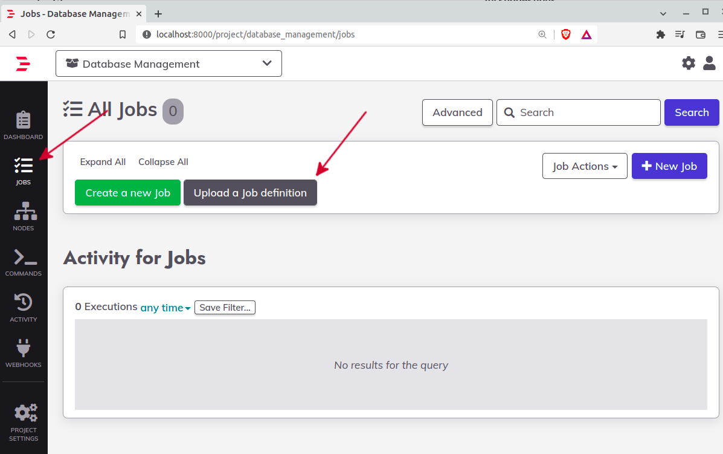Image resolution: width=723 pixels, height=454 pixels.
Task: Open a new browser tab
Action: [158, 13]
